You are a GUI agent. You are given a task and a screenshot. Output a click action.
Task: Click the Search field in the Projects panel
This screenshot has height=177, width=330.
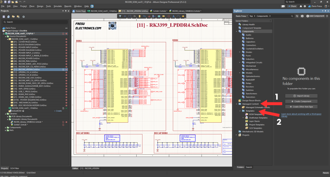click(x=35, y=22)
